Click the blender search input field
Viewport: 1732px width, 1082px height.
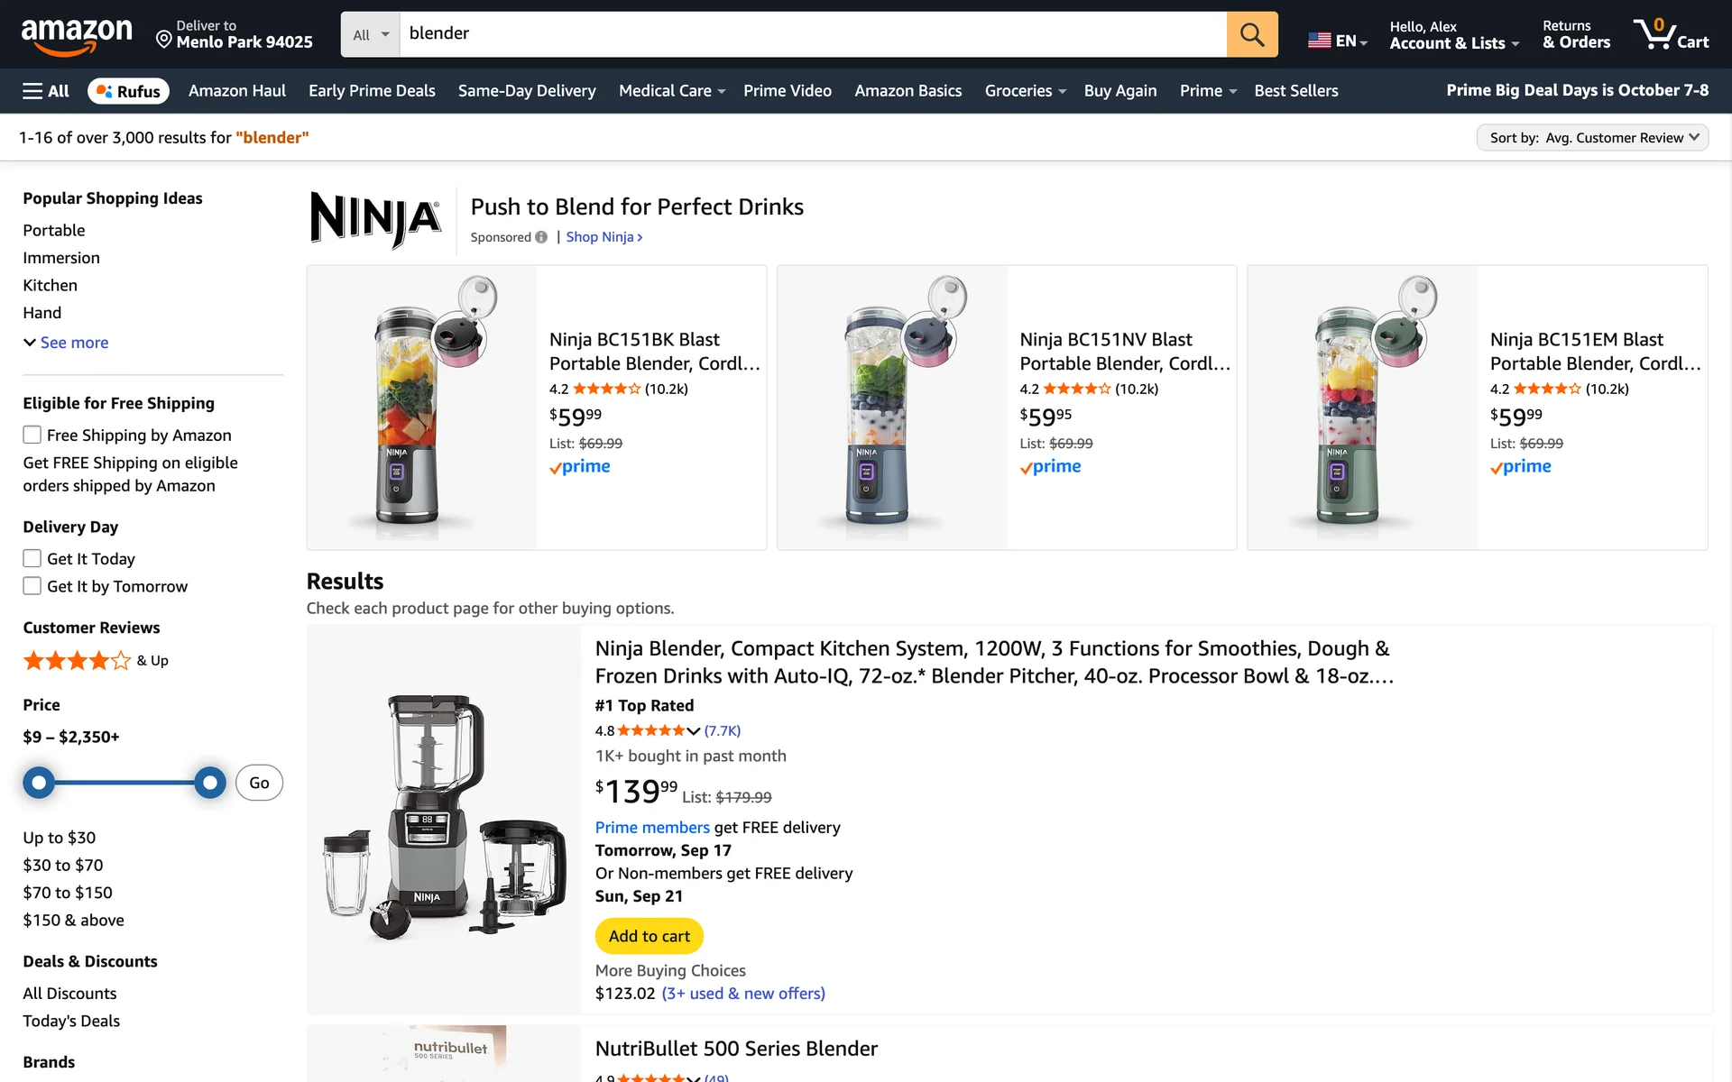point(812,34)
